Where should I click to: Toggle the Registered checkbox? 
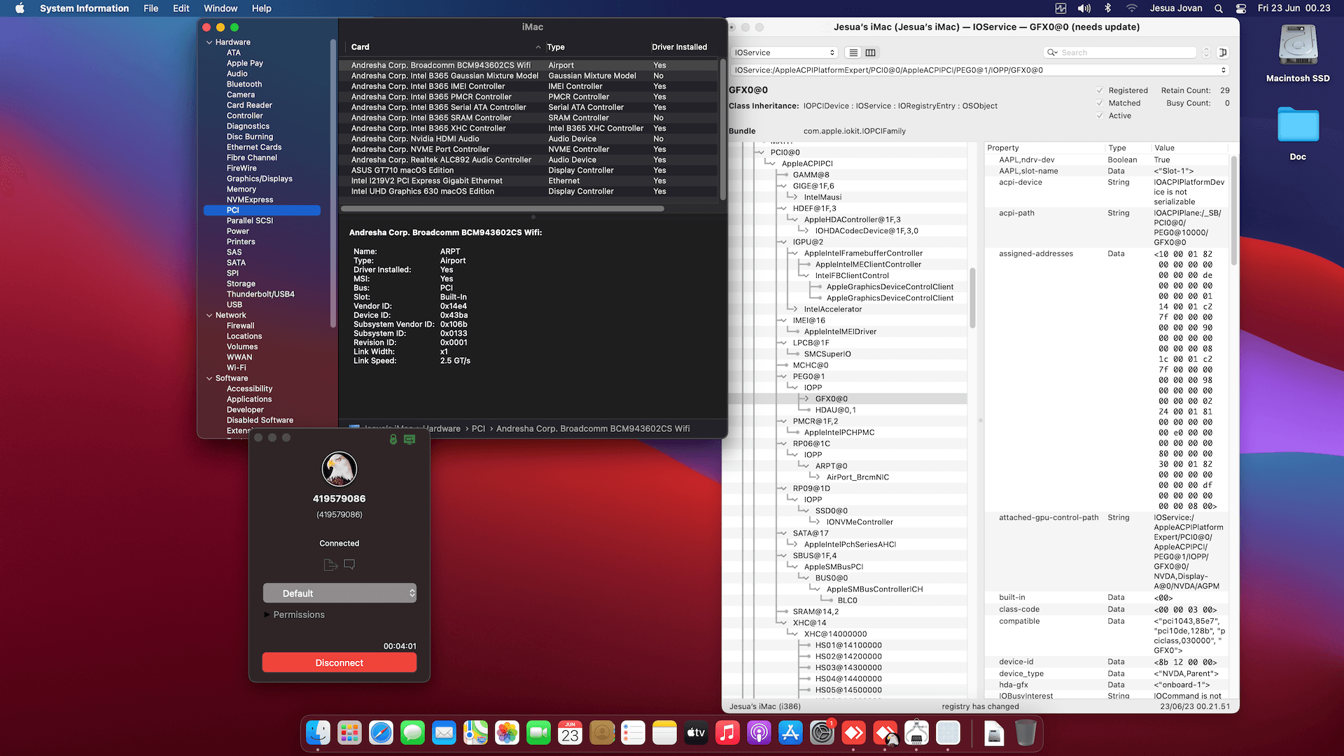pos(1100,90)
